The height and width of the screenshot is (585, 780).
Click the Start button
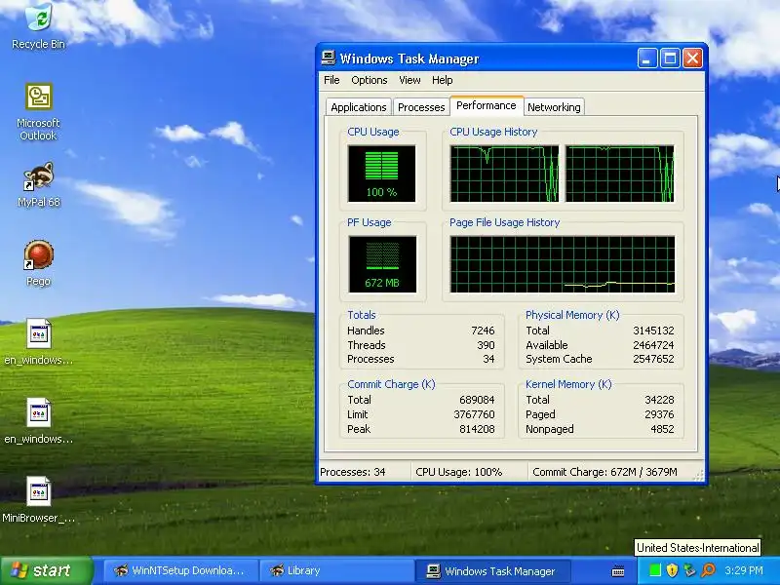point(46,570)
